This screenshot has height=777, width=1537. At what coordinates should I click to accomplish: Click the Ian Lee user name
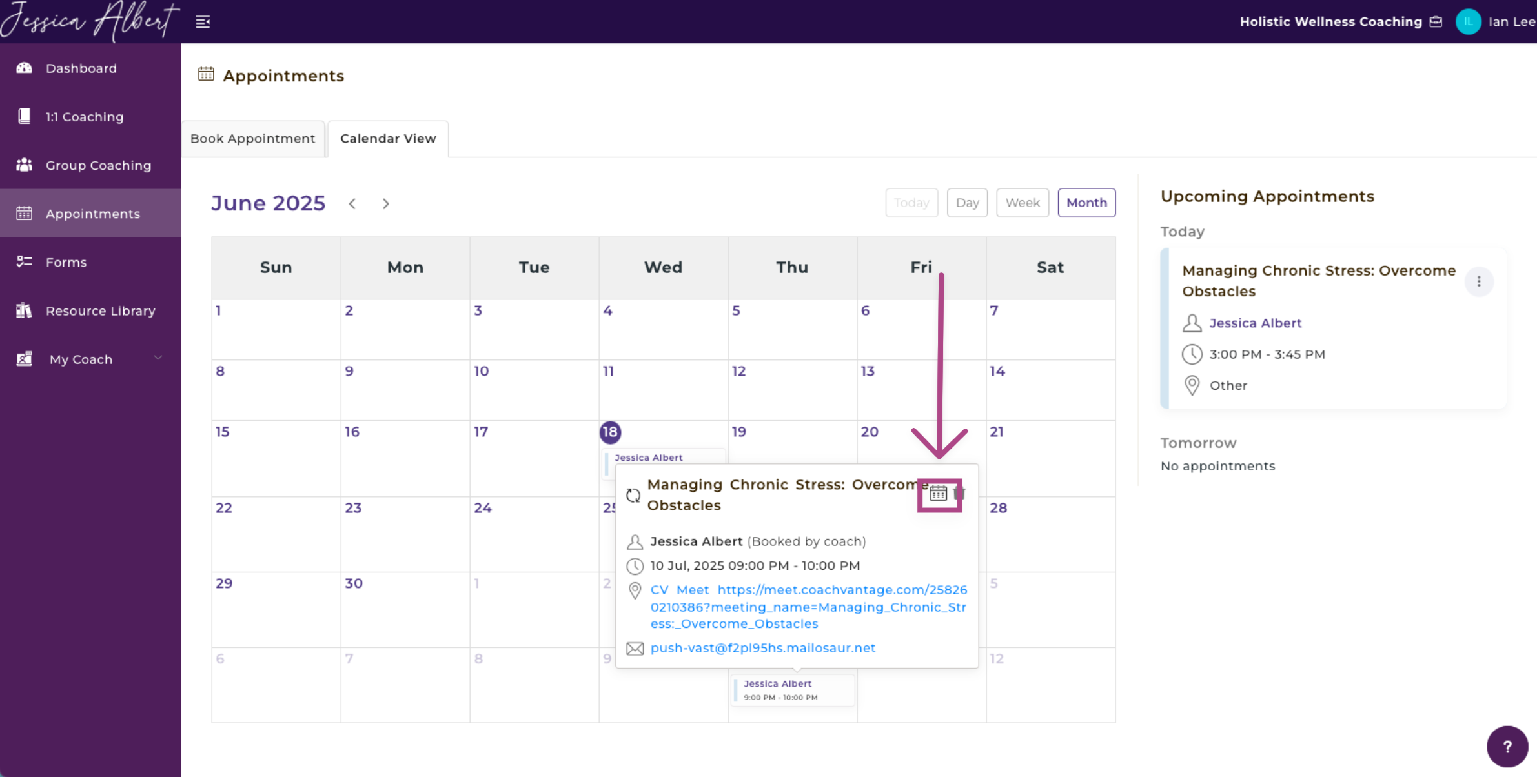(1512, 22)
